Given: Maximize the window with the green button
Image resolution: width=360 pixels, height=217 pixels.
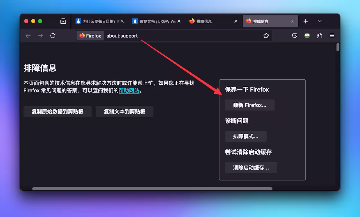Looking at the screenshot, I should (40, 21).
